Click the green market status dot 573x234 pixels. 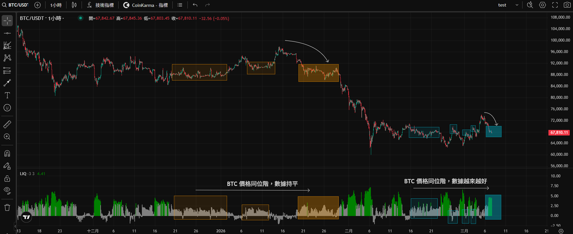[x=80, y=18]
